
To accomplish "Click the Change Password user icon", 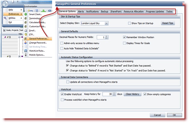I will click(x=26, y=43).
